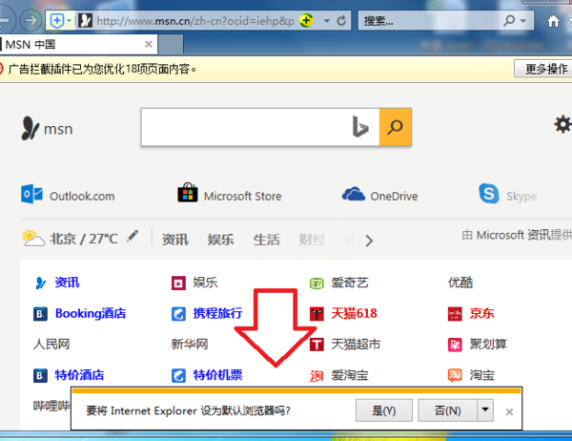This screenshot has height=441, width=572.
Task: Open the 人民网 link
Action: coord(51,345)
